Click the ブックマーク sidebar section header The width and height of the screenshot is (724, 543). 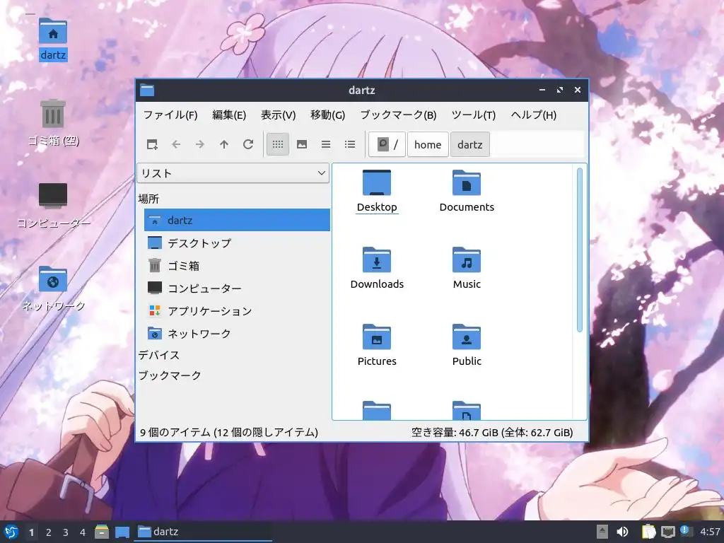[170, 375]
